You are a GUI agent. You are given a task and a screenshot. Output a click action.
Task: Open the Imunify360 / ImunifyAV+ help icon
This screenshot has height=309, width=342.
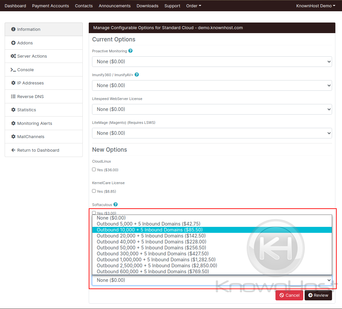click(x=137, y=75)
